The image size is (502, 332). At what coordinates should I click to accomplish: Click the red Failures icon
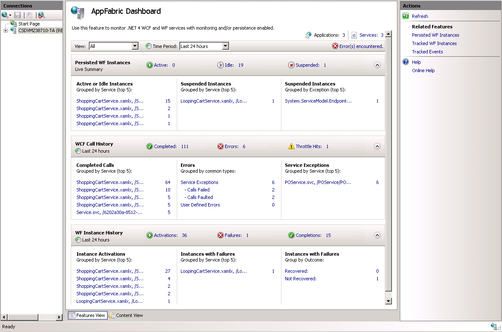(x=221, y=235)
